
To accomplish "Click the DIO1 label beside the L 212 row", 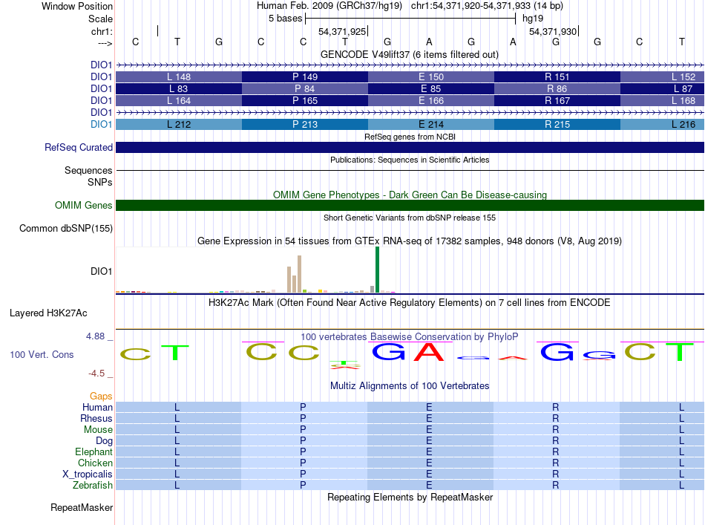I will coord(101,124).
